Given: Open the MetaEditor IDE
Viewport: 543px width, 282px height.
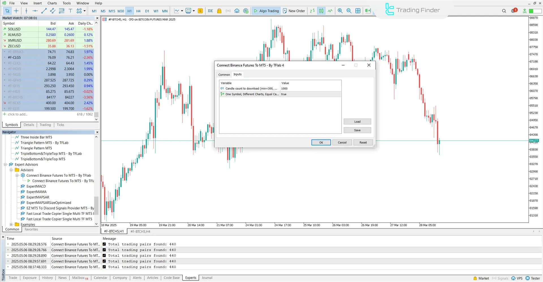Looking at the screenshot, I should 210,11.
